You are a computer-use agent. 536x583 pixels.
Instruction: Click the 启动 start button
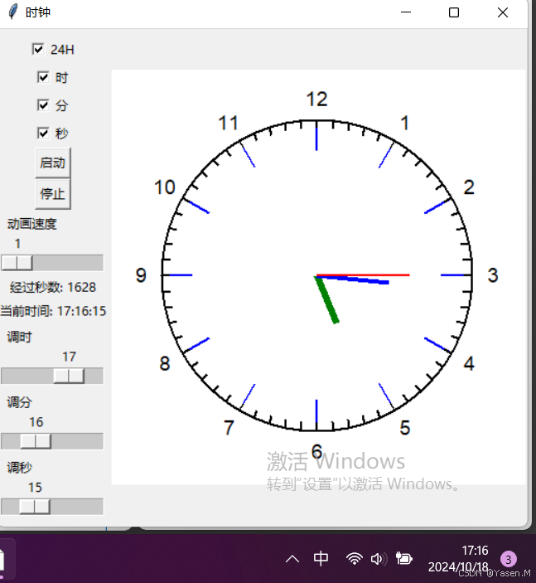(53, 163)
